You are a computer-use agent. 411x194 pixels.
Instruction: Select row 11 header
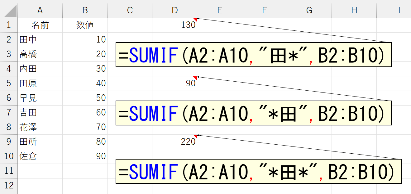pyautogui.click(x=9, y=171)
